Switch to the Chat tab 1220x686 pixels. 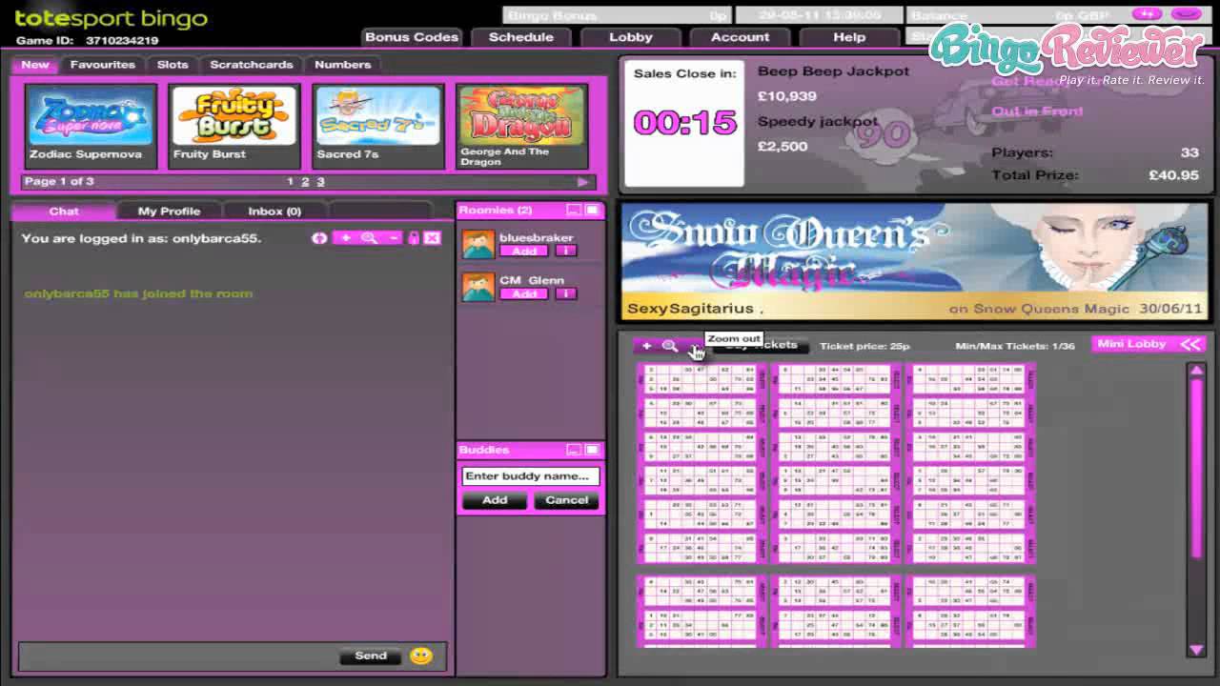point(64,212)
